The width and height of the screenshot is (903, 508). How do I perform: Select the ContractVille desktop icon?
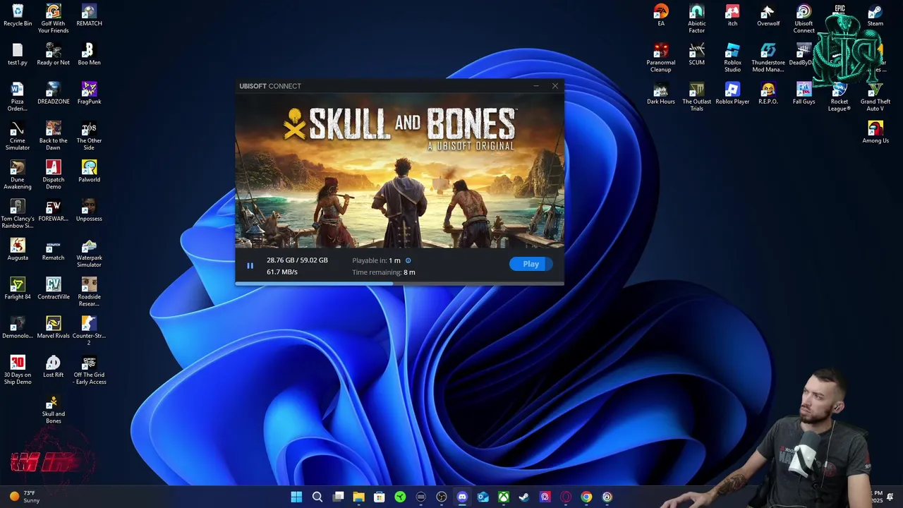tap(54, 288)
